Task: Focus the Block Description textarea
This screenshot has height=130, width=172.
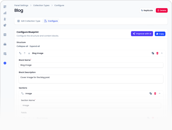Action: point(91,79)
